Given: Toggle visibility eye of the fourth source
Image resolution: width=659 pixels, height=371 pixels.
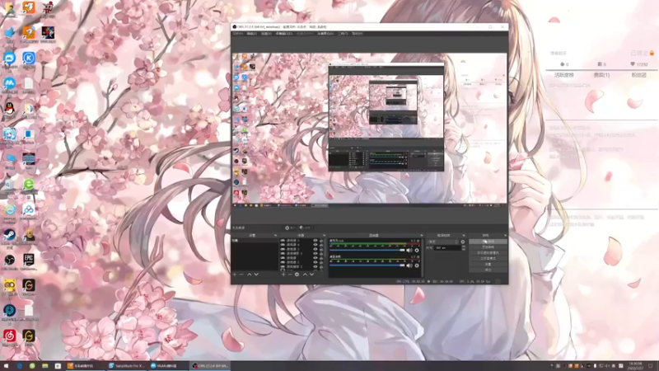Looking at the screenshot, I should (x=315, y=253).
